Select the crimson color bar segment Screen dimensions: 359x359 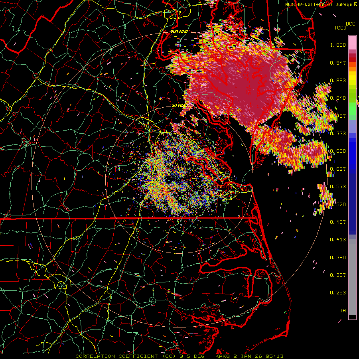[x=352, y=55]
